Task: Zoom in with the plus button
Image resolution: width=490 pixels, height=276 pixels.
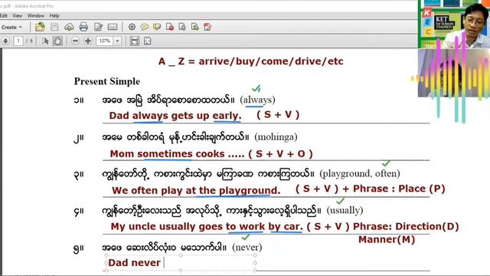Action: [88, 41]
